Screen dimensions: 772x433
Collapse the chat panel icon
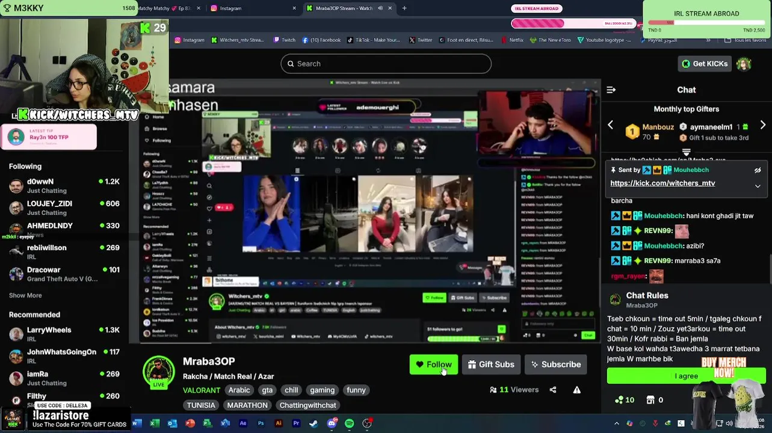point(611,90)
